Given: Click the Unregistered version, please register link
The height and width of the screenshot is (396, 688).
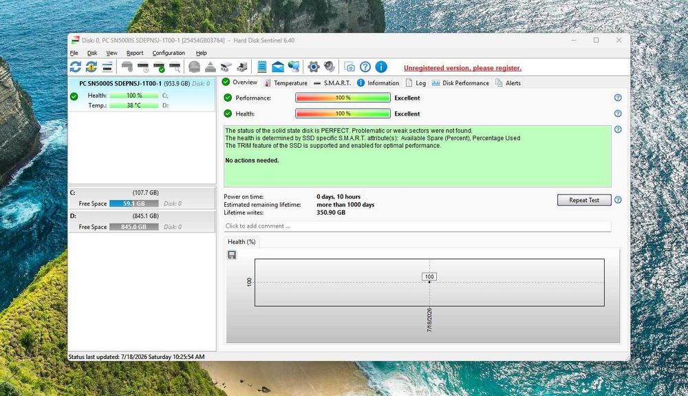Looking at the screenshot, I should (x=462, y=68).
